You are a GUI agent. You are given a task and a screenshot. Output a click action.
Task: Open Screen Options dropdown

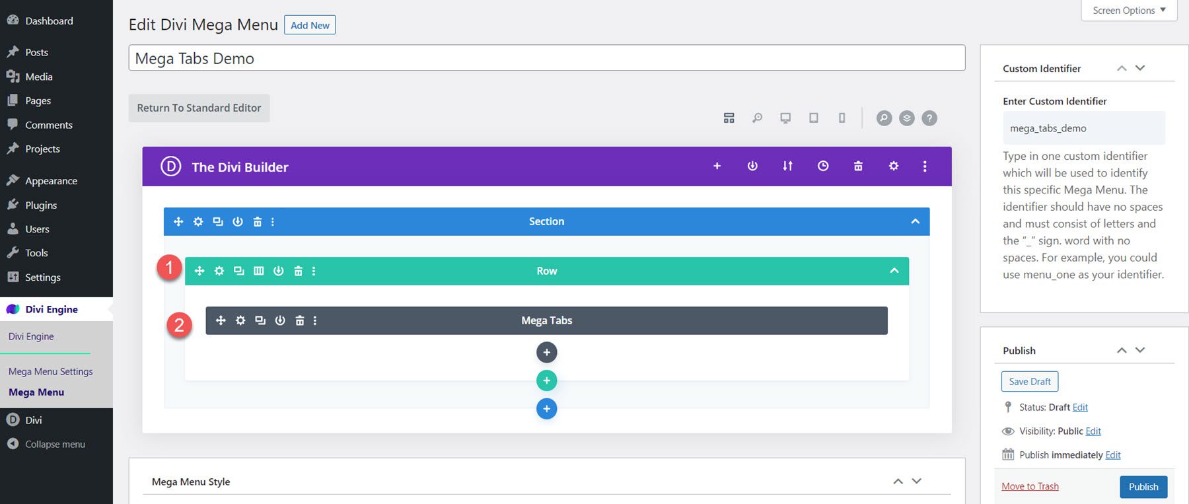pyautogui.click(x=1129, y=11)
